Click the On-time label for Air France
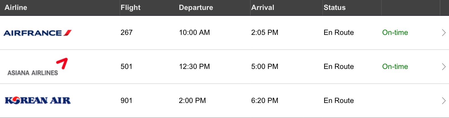Image resolution: width=449 pixels, height=118 pixels. tap(395, 33)
